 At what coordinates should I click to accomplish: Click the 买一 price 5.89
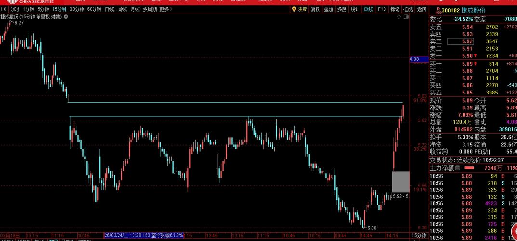(x=467, y=64)
